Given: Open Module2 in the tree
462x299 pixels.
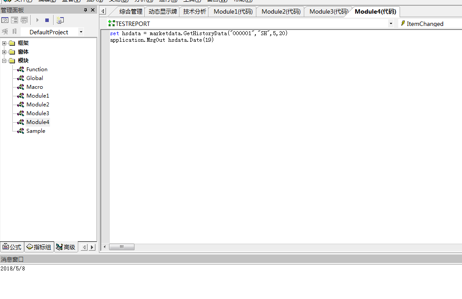Looking at the screenshot, I should click(x=38, y=105).
